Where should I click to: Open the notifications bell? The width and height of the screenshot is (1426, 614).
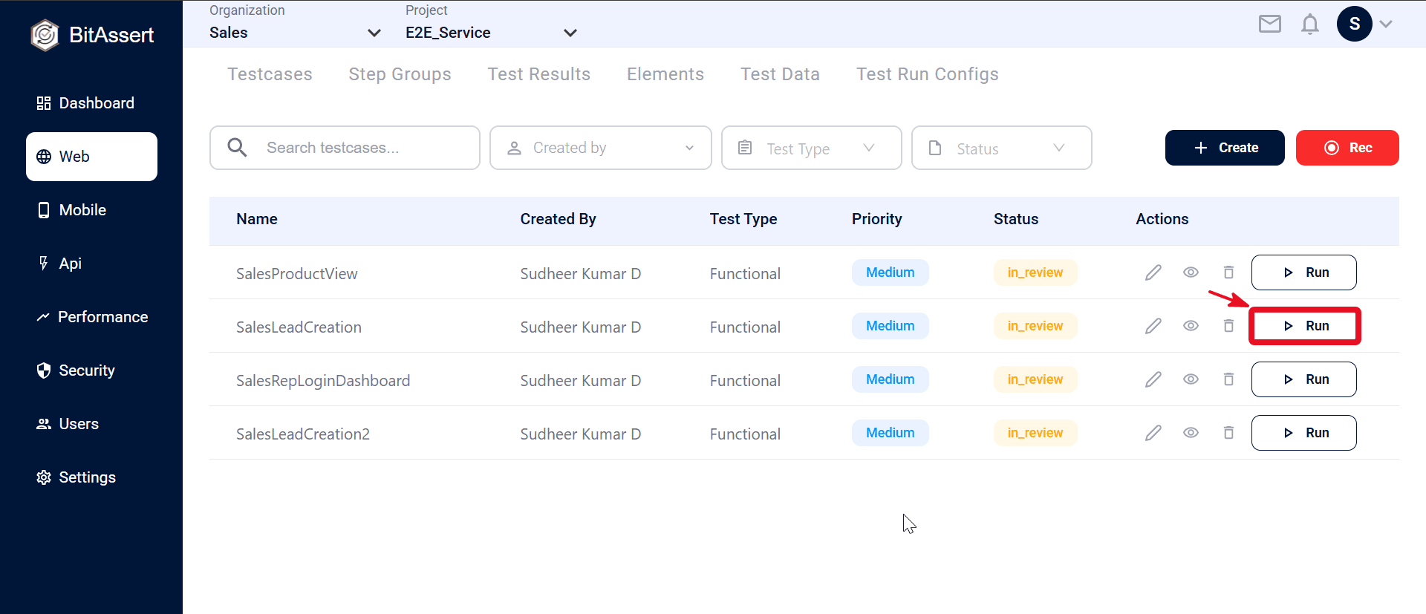point(1310,24)
